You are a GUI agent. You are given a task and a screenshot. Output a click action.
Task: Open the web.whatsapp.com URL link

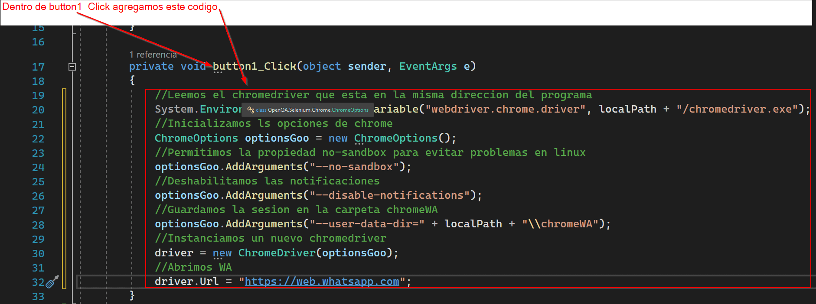[x=322, y=281]
